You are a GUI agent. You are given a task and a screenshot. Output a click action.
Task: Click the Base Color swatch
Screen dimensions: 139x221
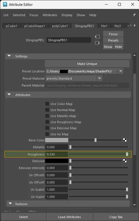[x=57, y=140]
